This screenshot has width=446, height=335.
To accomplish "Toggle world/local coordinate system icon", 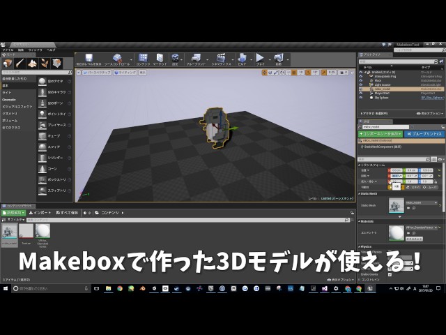I will coord(282,73).
